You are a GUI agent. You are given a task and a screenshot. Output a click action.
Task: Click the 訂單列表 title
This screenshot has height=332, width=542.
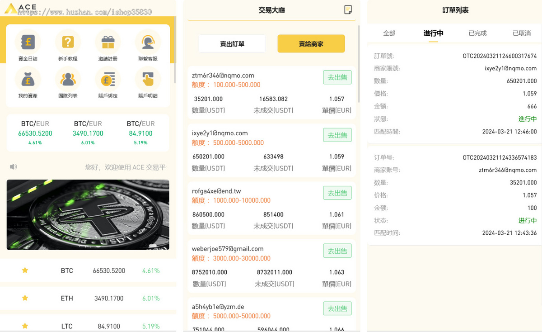tap(455, 10)
